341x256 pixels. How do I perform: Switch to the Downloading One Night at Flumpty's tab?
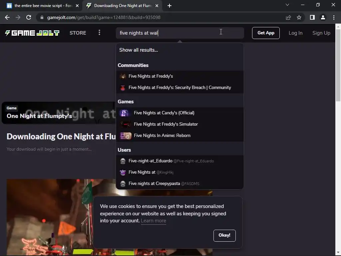[x=122, y=6]
